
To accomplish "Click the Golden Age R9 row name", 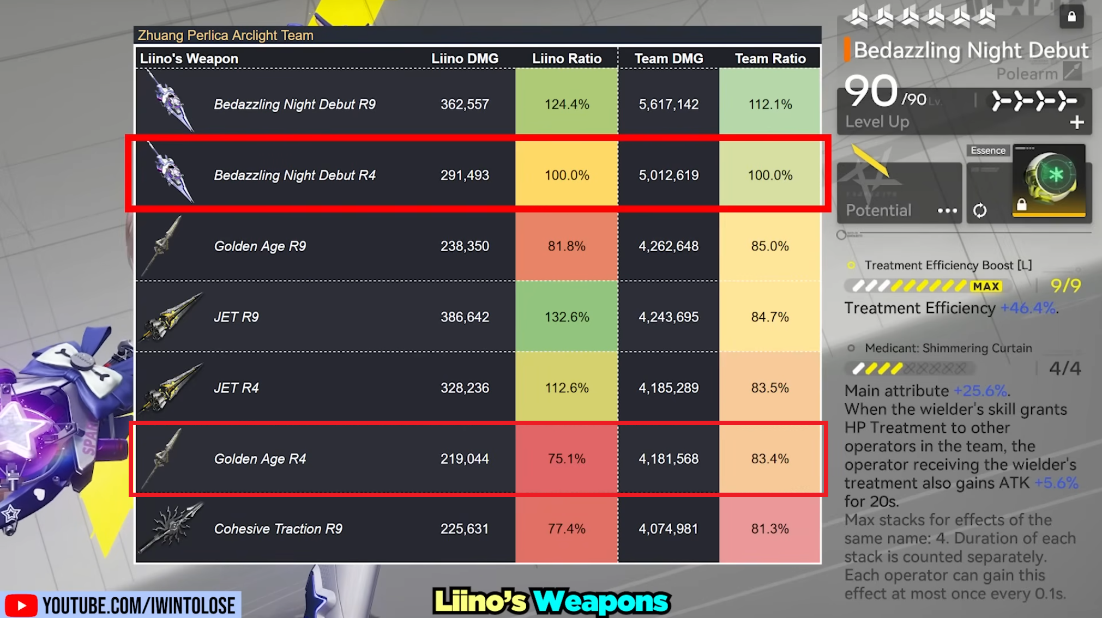I will coord(260,246).
